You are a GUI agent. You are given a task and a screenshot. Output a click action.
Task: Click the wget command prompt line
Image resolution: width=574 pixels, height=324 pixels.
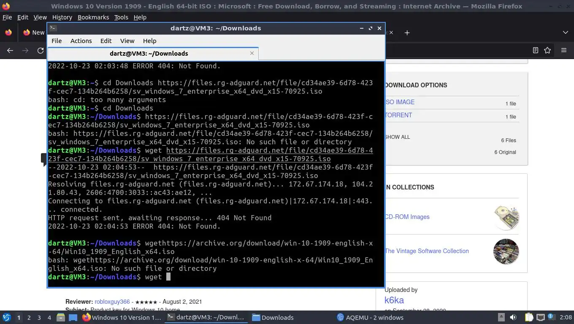tap(109, 277)
